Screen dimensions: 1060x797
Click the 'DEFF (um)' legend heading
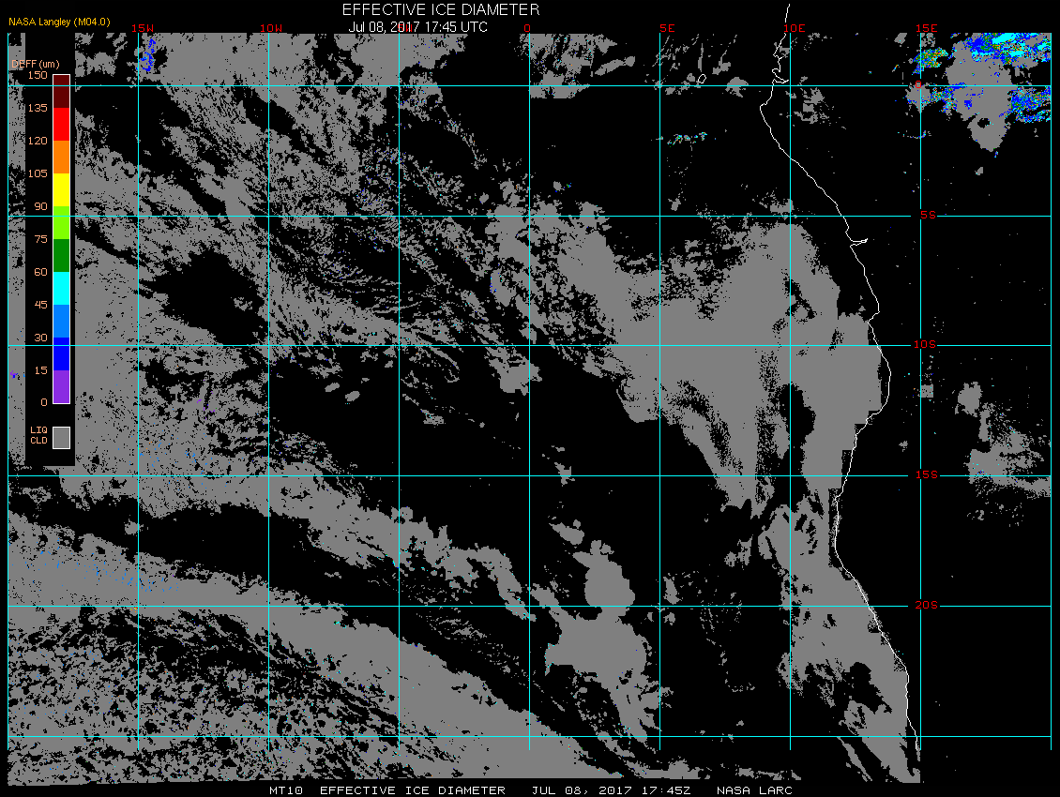[x=36, y=64]
